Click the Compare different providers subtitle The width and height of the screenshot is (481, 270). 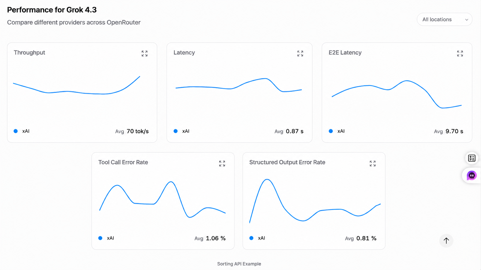74,22
